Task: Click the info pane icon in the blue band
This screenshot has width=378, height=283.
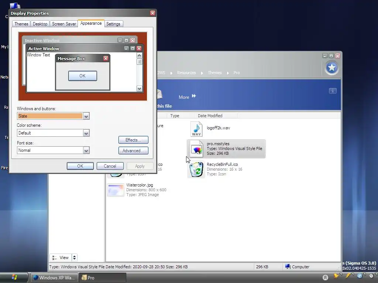Action: point(333,91)
